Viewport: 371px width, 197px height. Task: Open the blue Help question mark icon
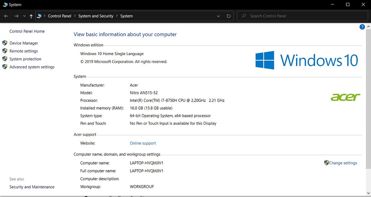362,26
